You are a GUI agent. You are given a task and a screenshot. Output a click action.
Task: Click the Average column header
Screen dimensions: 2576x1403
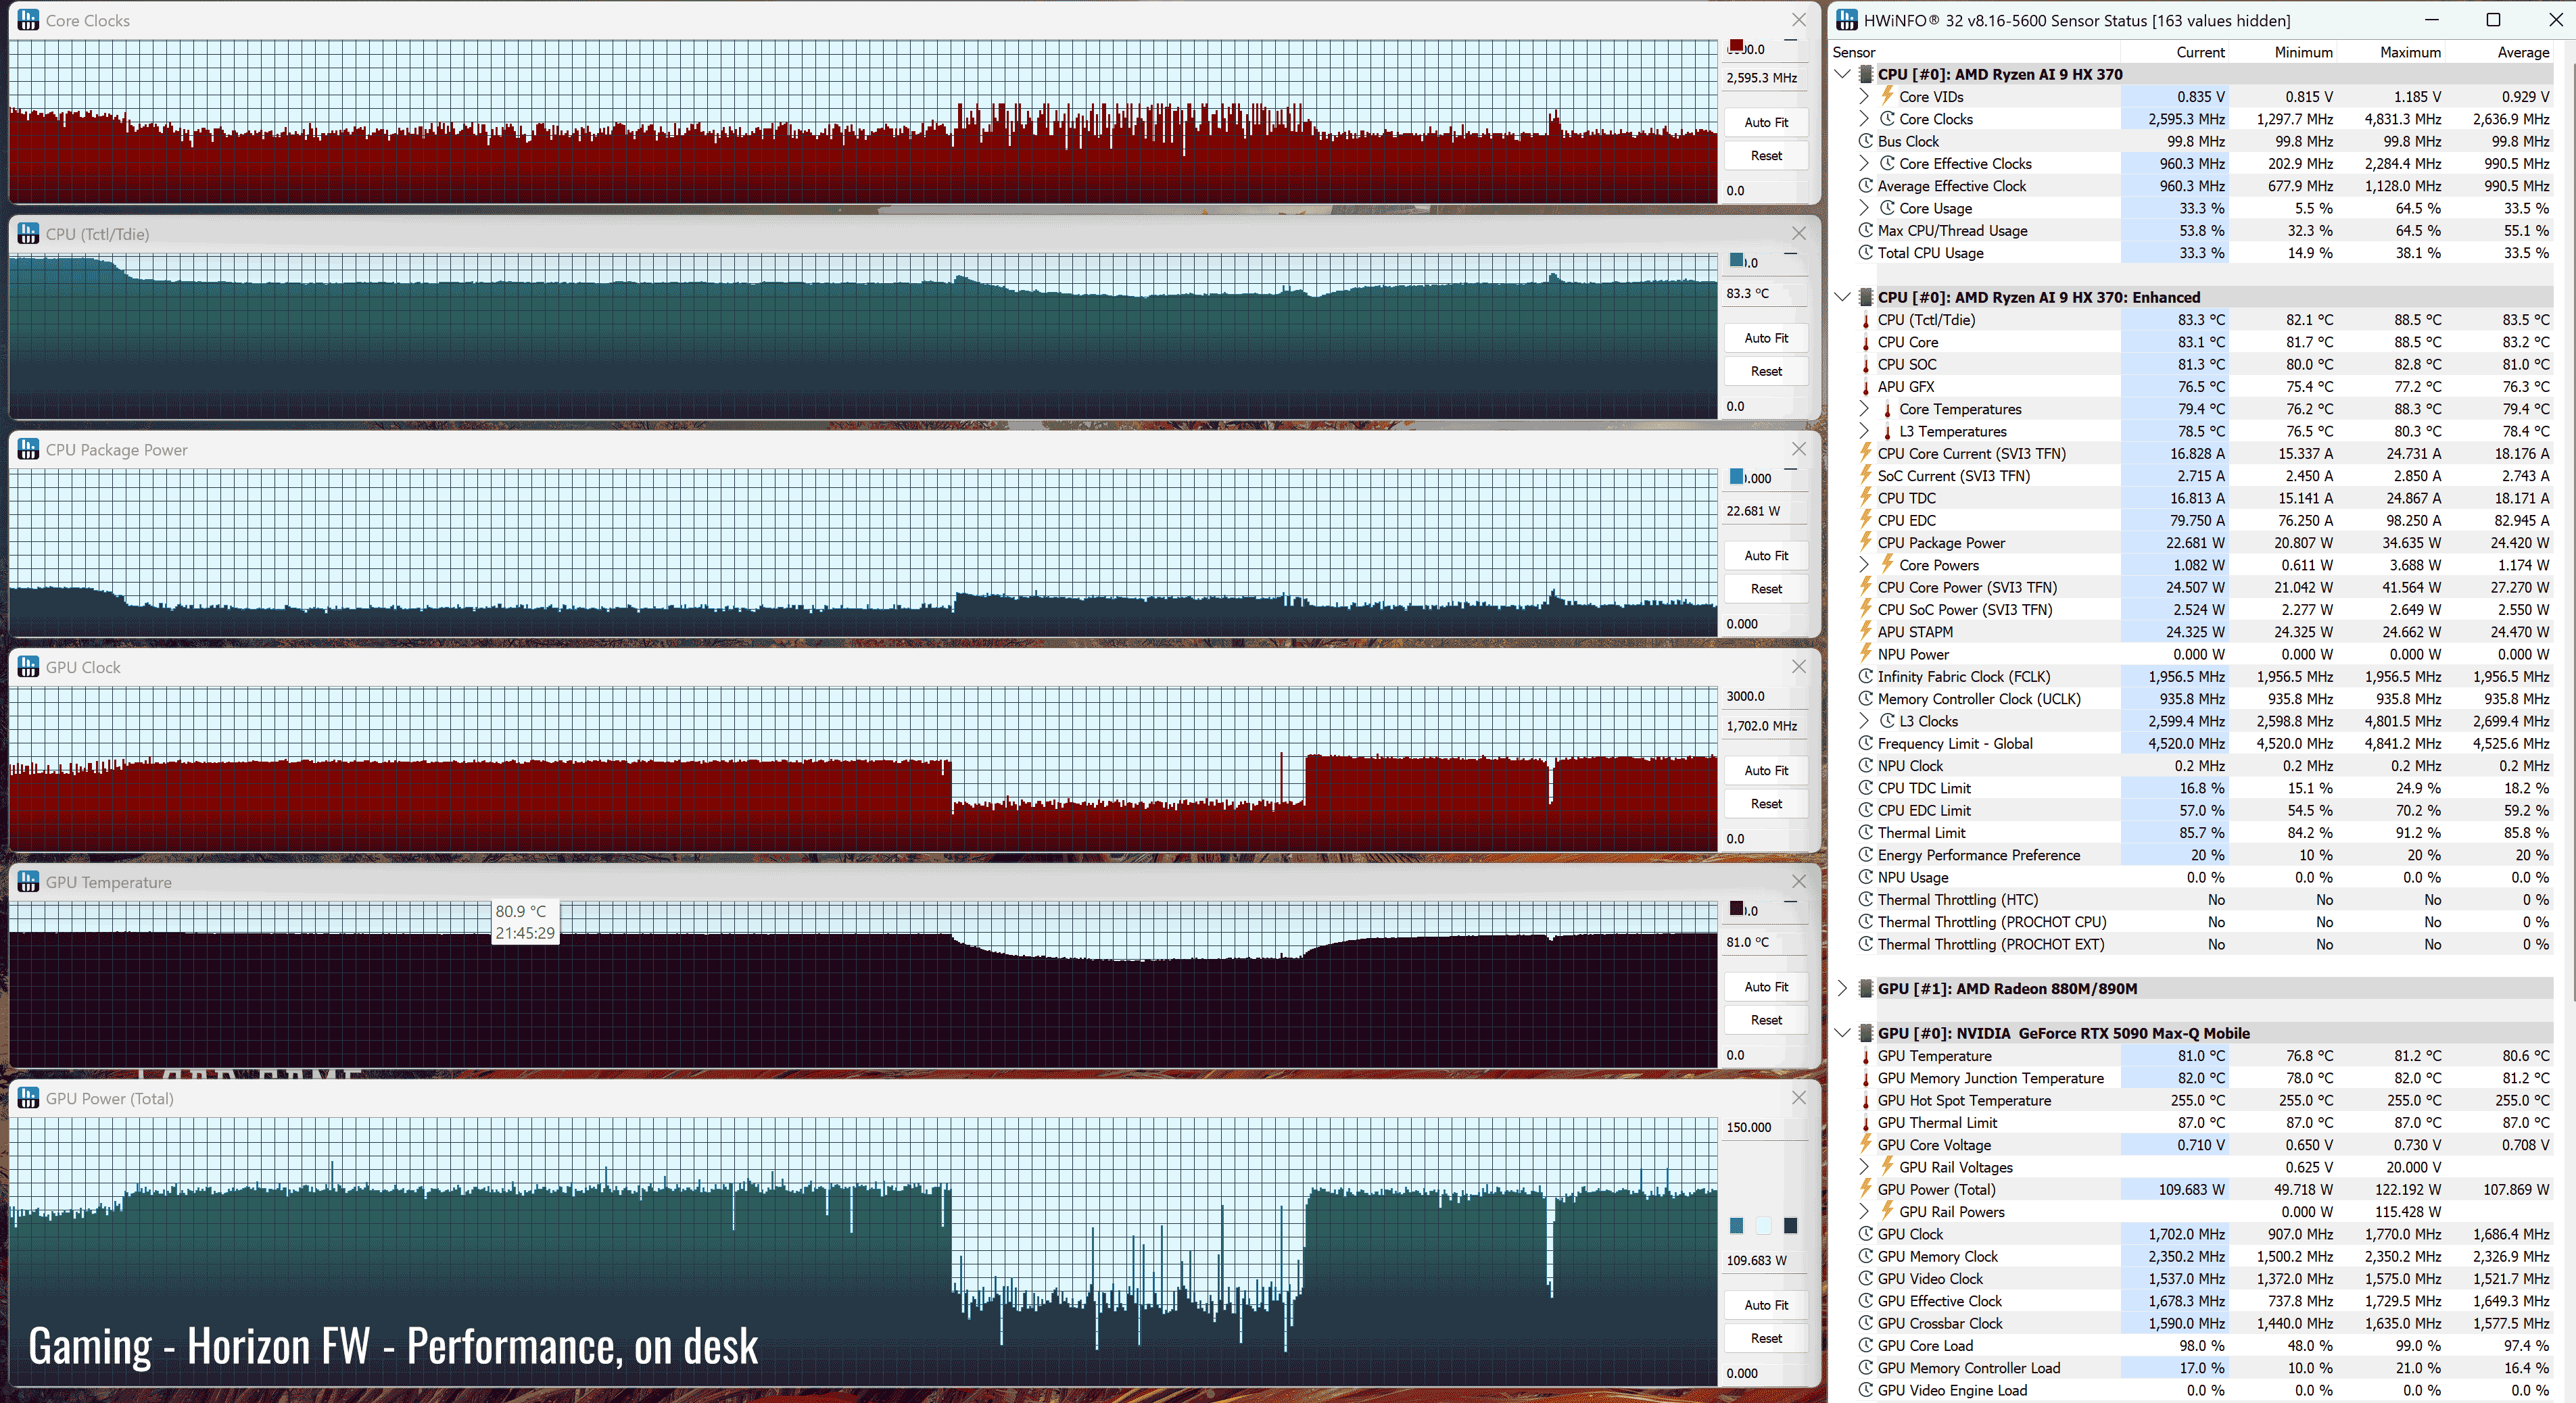pos(2523,52)
